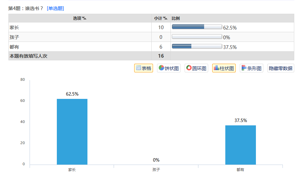Switch to the 表格 table view

[144, 68]
